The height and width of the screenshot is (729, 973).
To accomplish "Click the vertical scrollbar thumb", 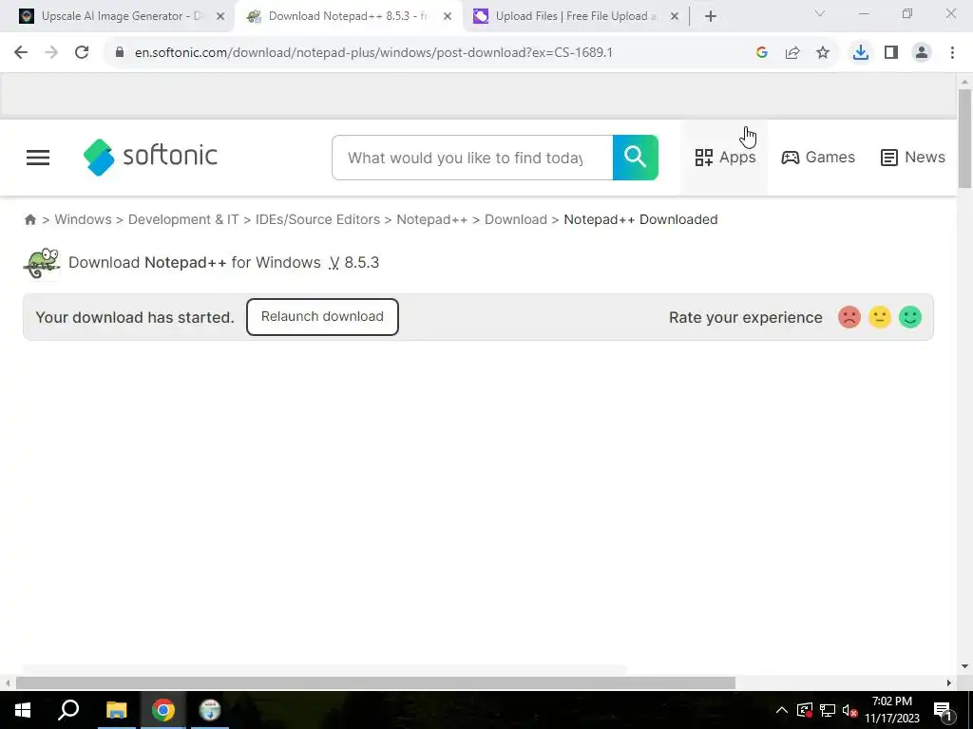I will point(964,138).
